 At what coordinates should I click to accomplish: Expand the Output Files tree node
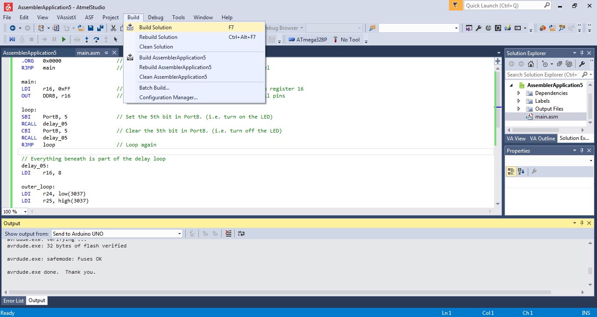518,108
